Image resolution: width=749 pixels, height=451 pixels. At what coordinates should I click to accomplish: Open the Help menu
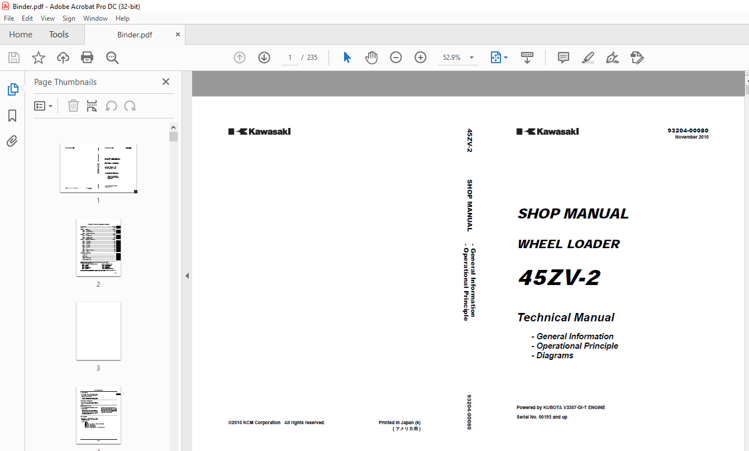coord(122,18)
